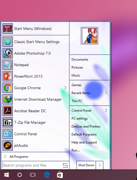Expand All Programs
The width and height of the screenshot is (137, 180).
click(x=35, y=157)
